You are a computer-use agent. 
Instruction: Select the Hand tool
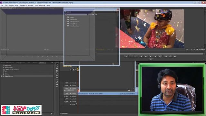[57, 84]
